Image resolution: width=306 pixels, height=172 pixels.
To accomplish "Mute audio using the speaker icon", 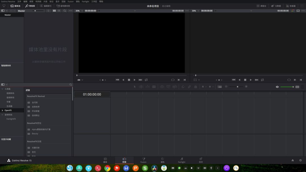I will [277, 87].
